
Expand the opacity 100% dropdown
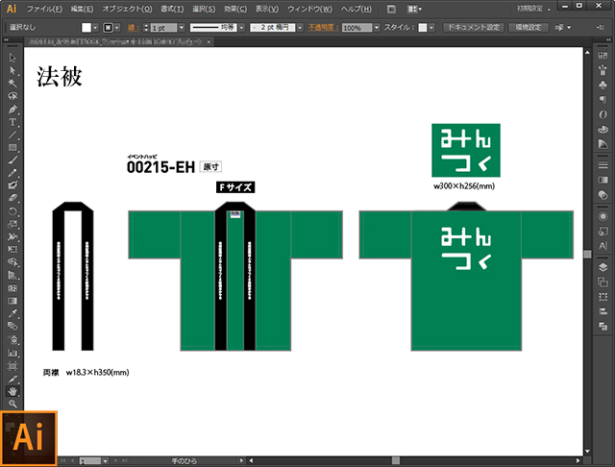[x=377, y=28]
